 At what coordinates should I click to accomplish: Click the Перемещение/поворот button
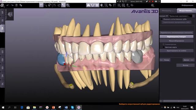coord(176,37)
